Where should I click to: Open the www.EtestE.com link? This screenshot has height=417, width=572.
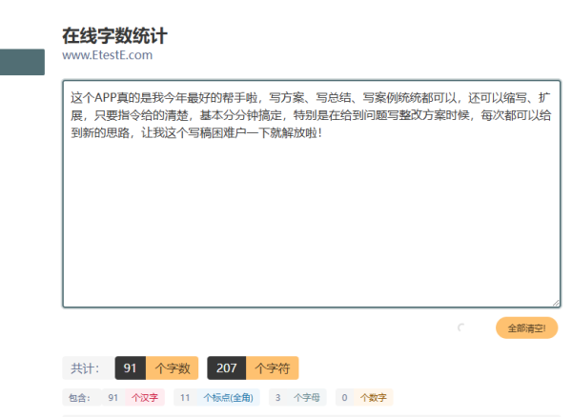click(x=107, y=55)
